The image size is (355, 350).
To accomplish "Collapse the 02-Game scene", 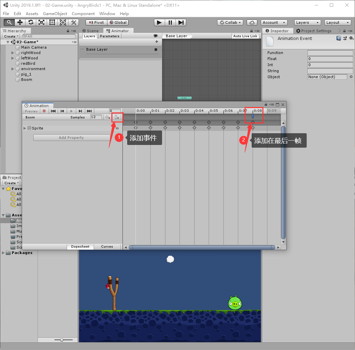I will coord(8,42).
